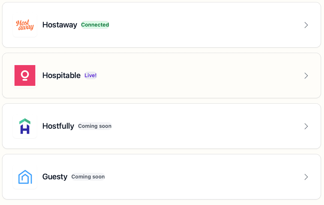The image size is (324, 205).
Task: Expand Hostaway with its right chevron
Action: click(x=306, y=25)
